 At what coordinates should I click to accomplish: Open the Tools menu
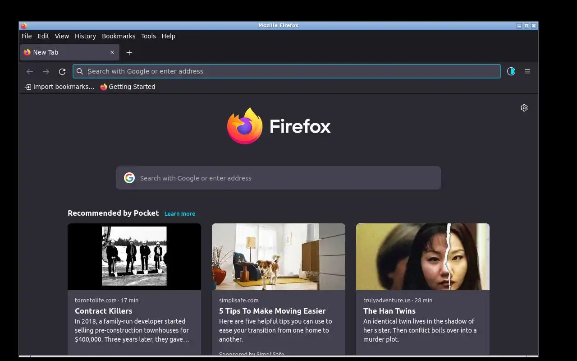point(148,36)
